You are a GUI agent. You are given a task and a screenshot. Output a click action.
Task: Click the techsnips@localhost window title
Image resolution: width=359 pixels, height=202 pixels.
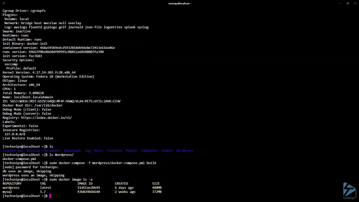pos(179,3)
